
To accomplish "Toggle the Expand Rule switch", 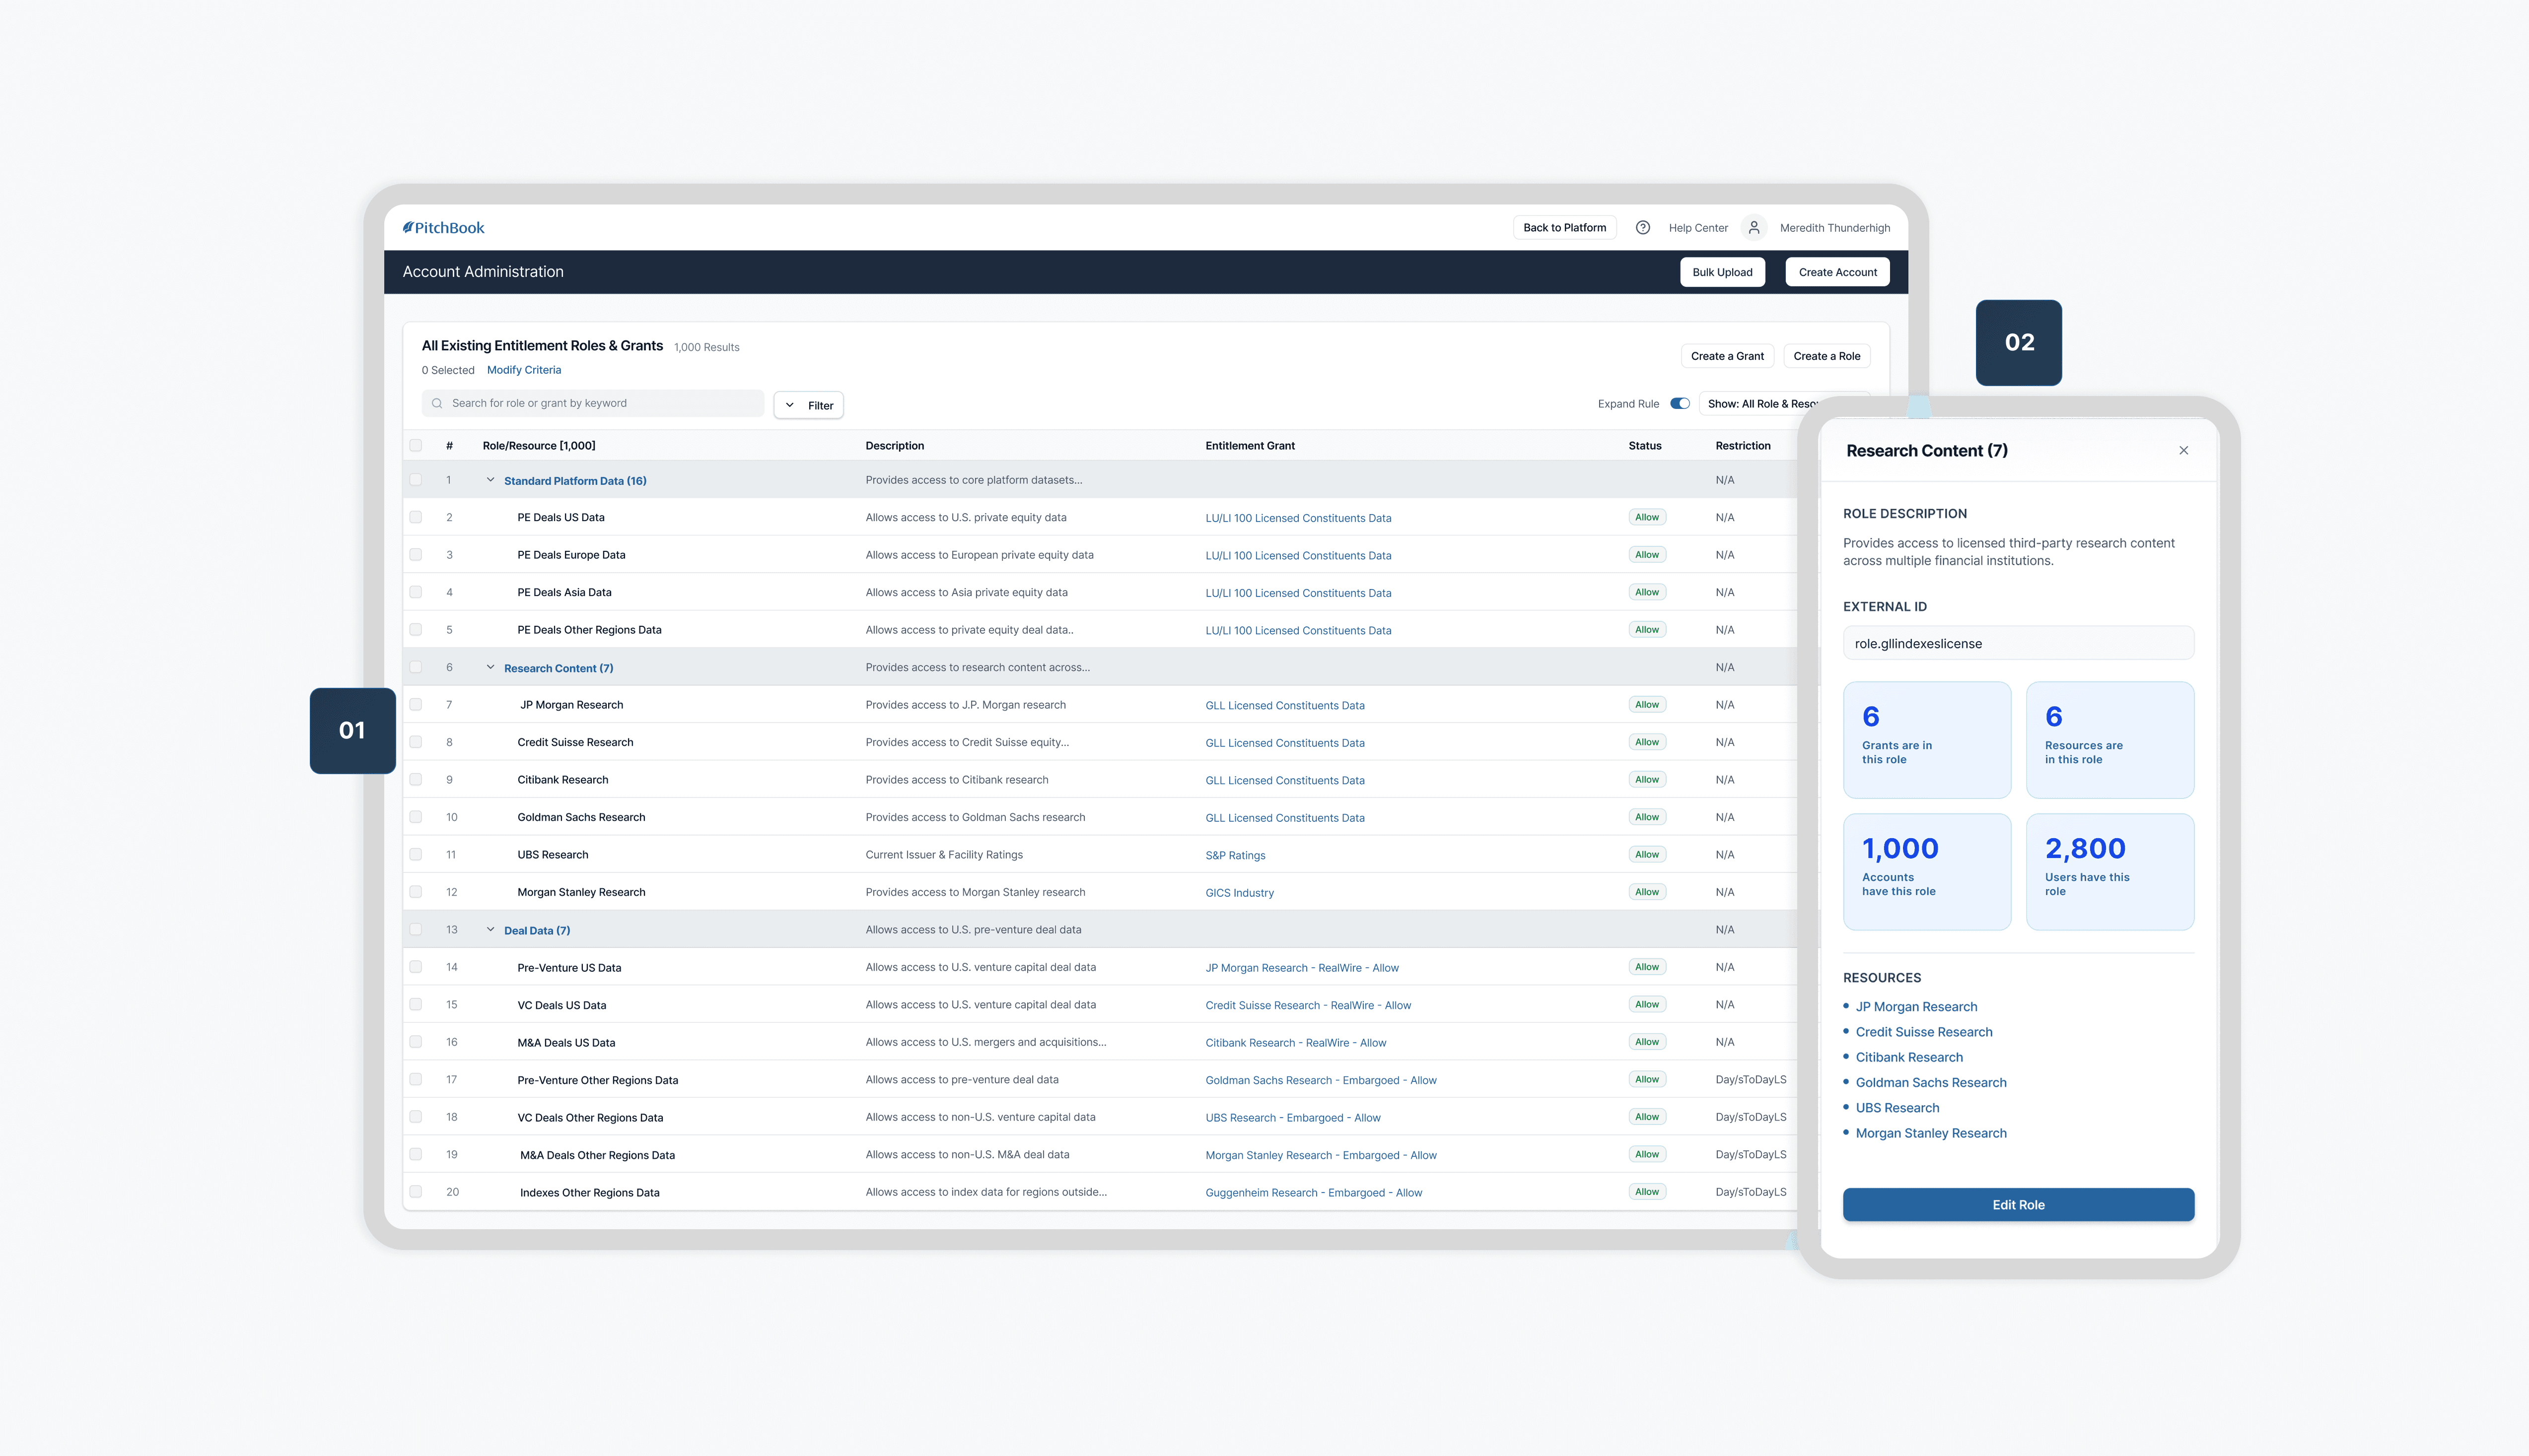I will (x=1680, y=404).
